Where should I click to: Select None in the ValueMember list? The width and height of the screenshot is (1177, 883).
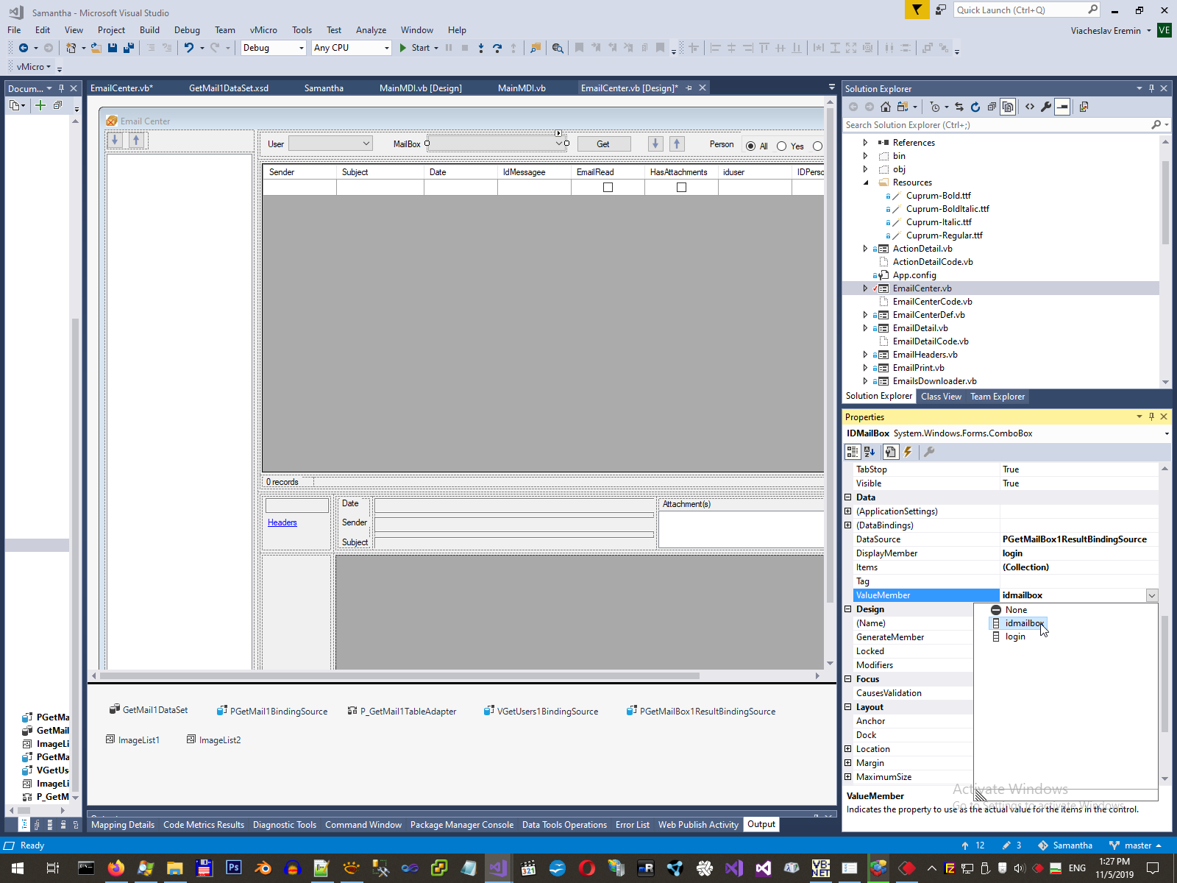coord(1016,610)
